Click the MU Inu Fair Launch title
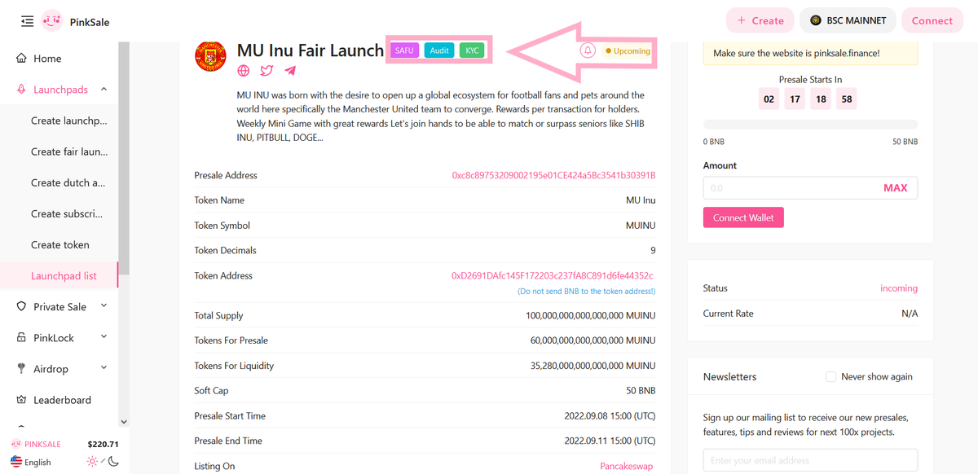This screenshot has width=978, height=474. click(311, 50)
